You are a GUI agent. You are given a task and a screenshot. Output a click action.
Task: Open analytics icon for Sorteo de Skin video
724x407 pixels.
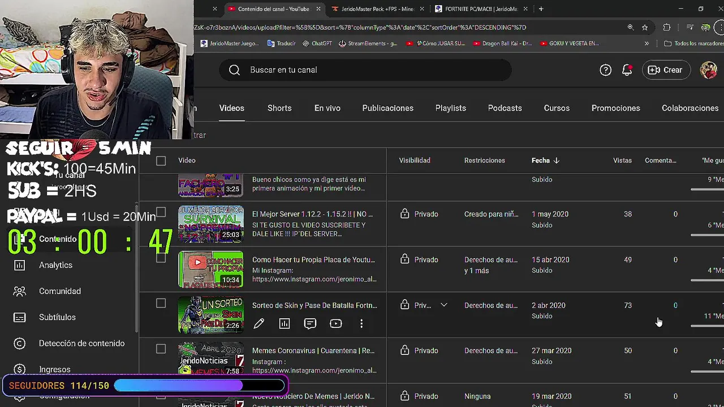pos(285,323)
